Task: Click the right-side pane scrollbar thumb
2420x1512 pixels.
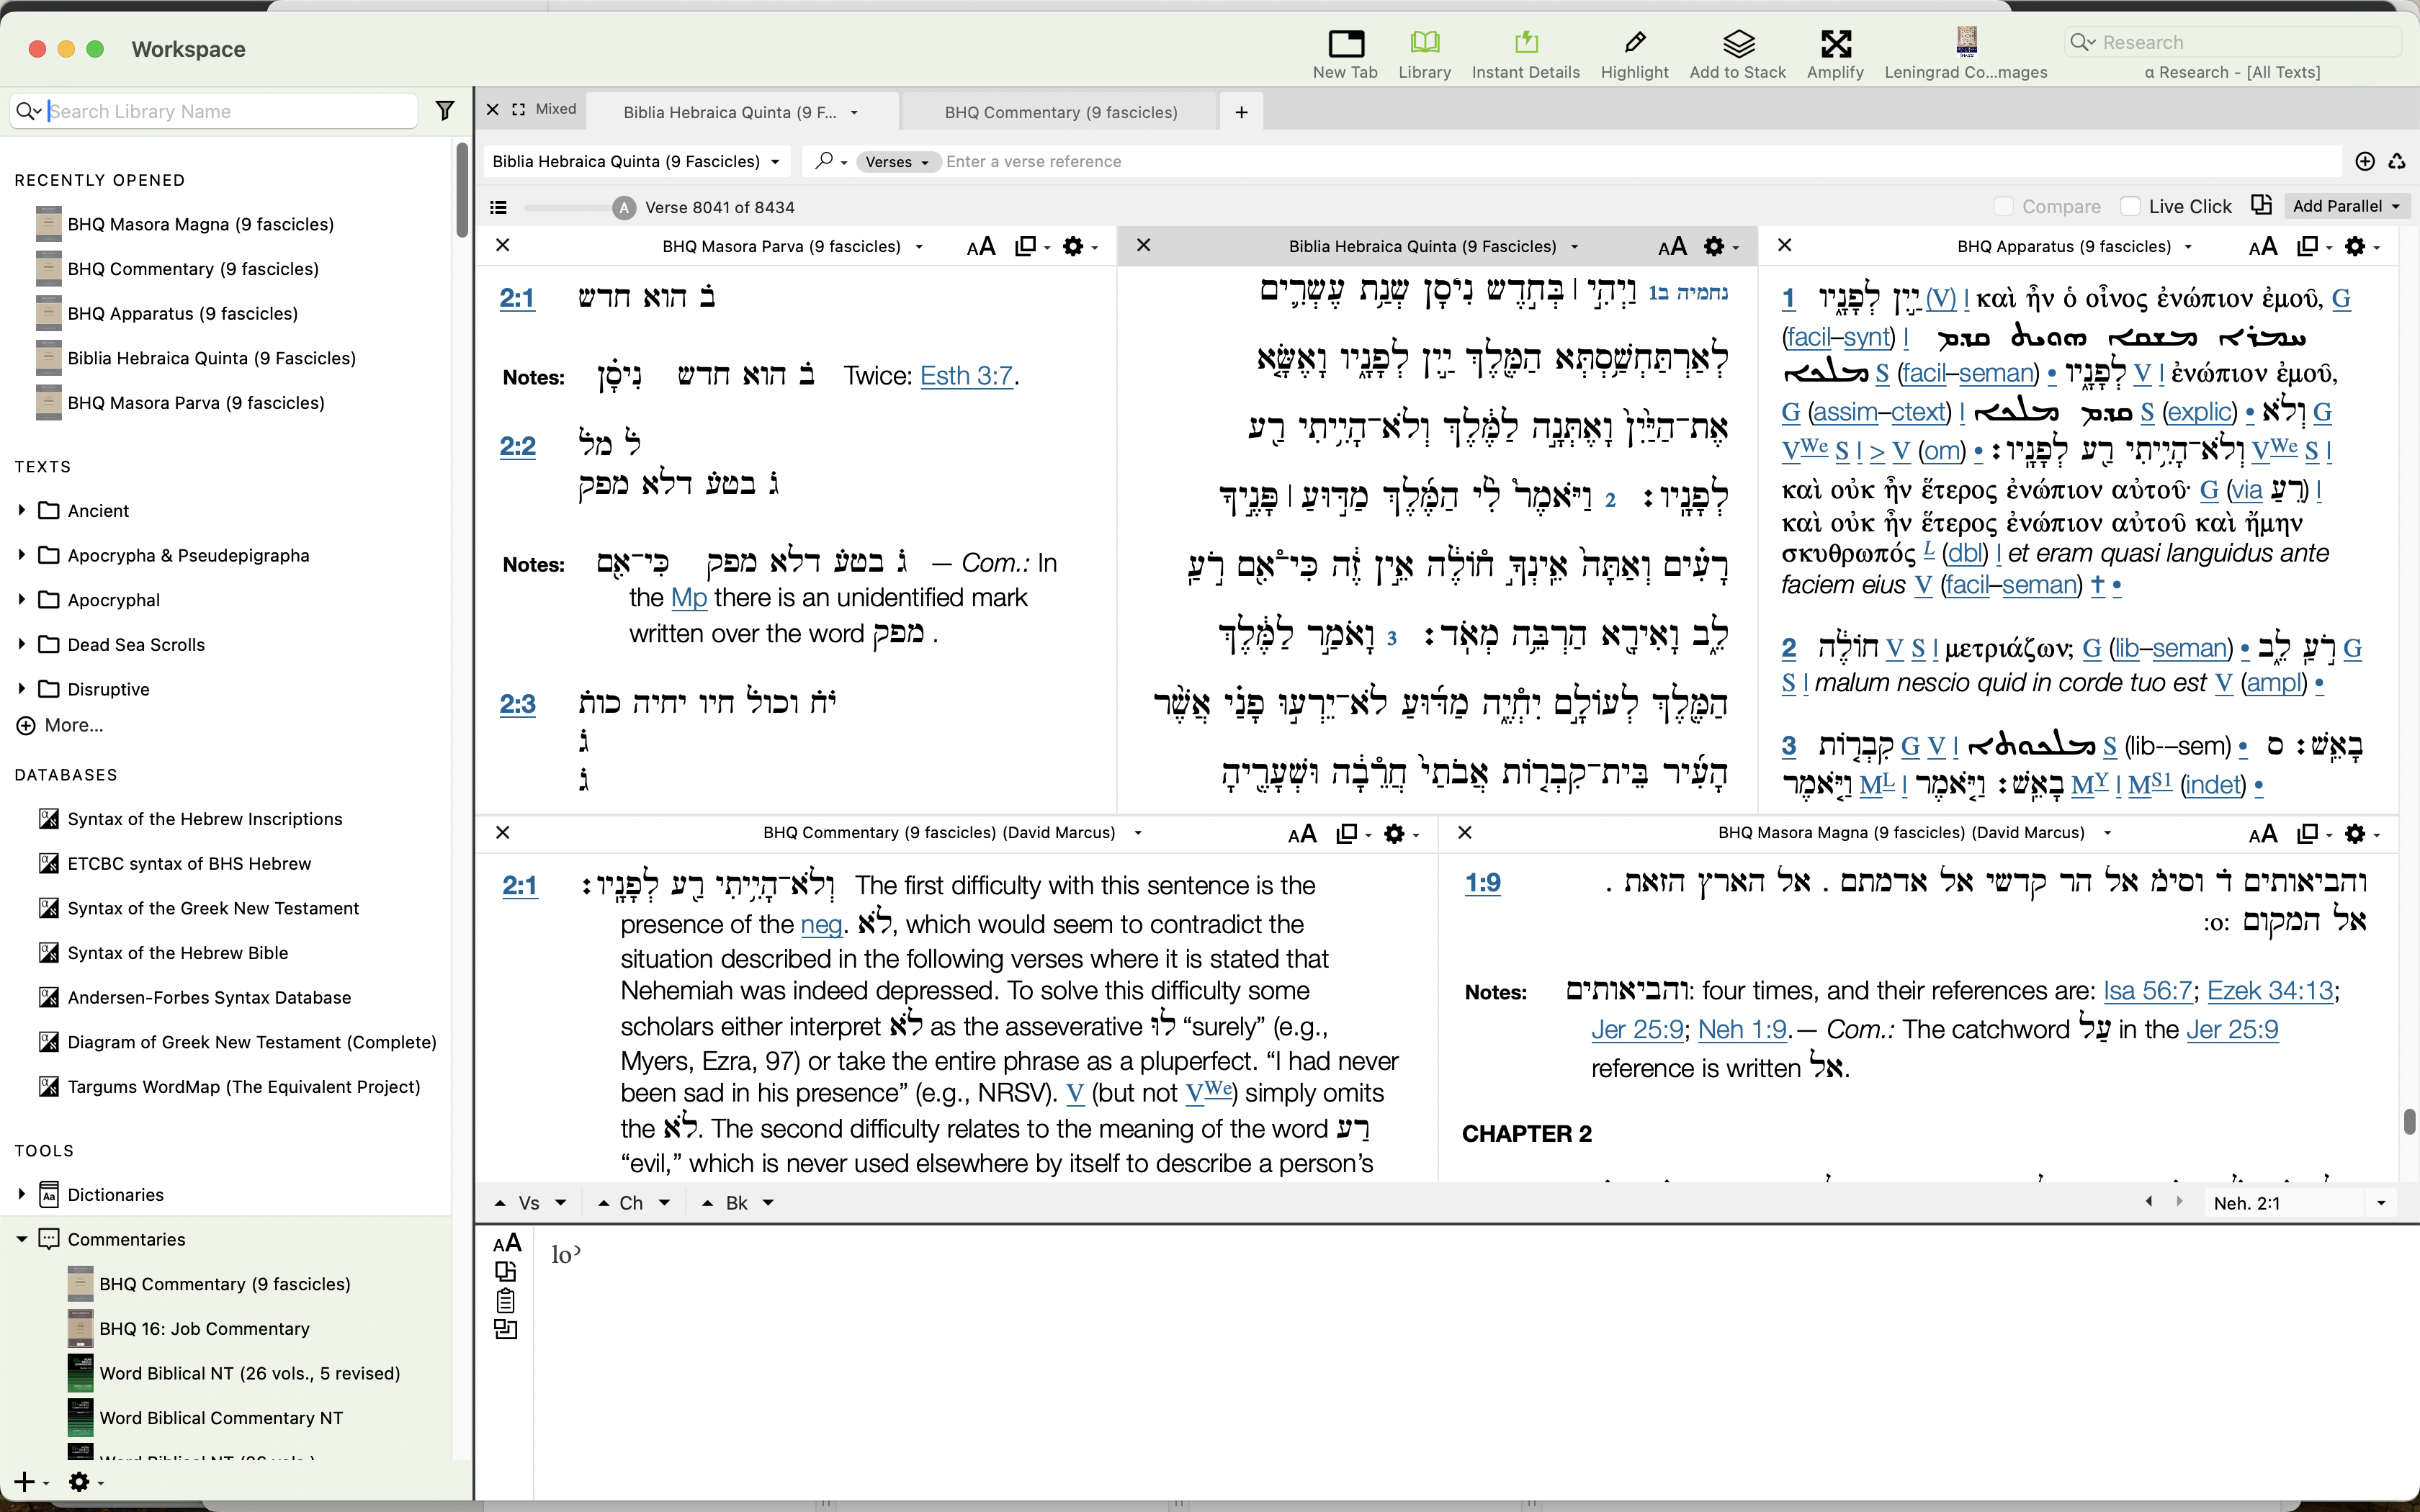Action: tap(2409, 1122)
